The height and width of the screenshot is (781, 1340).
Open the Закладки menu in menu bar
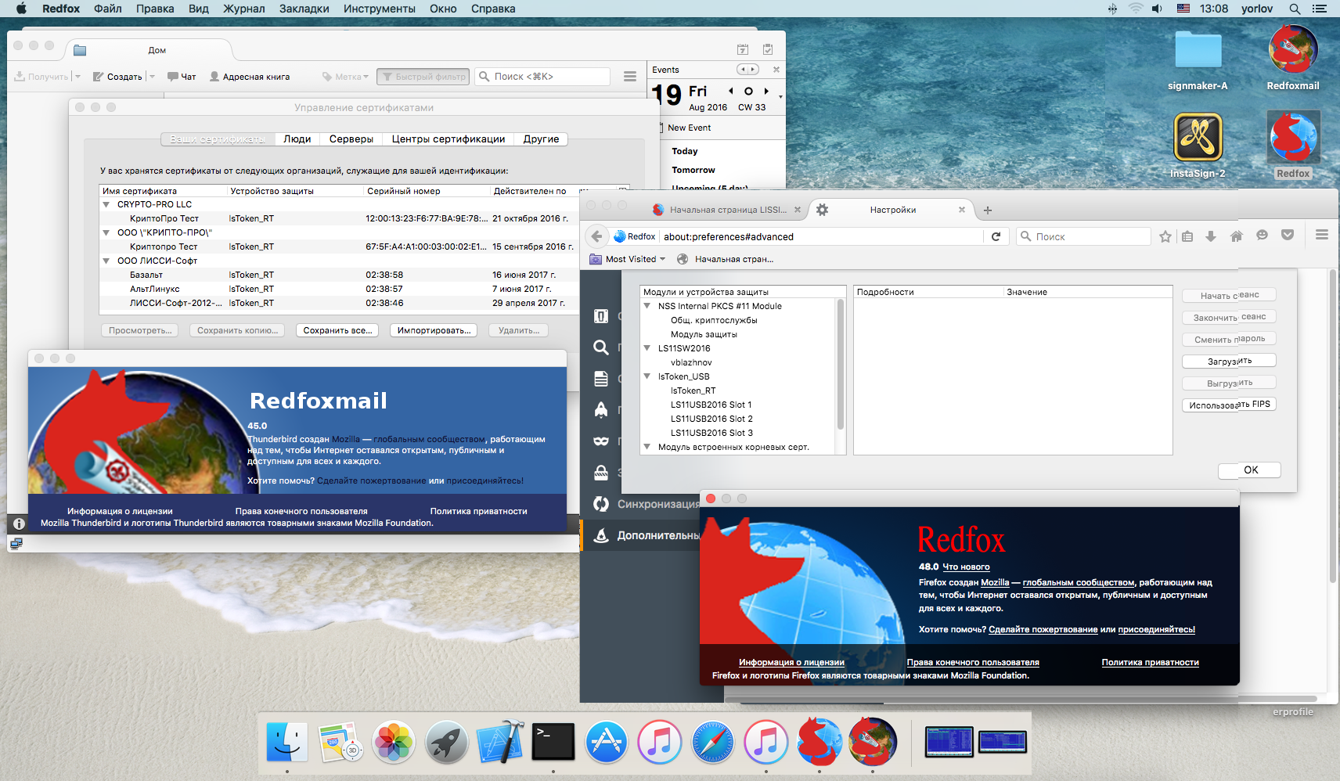[x=304, y=9]
